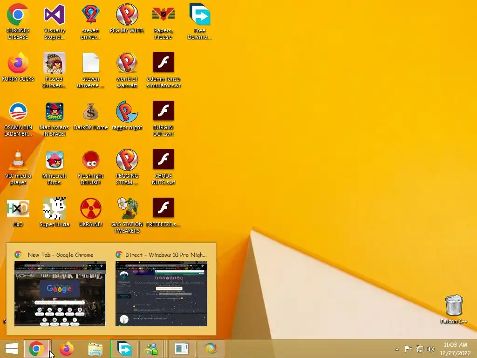The width and height of the screenshot is (477, 358).
Task: Click the Free Download Manager taskbar button
Action: (x=124, y=349)
